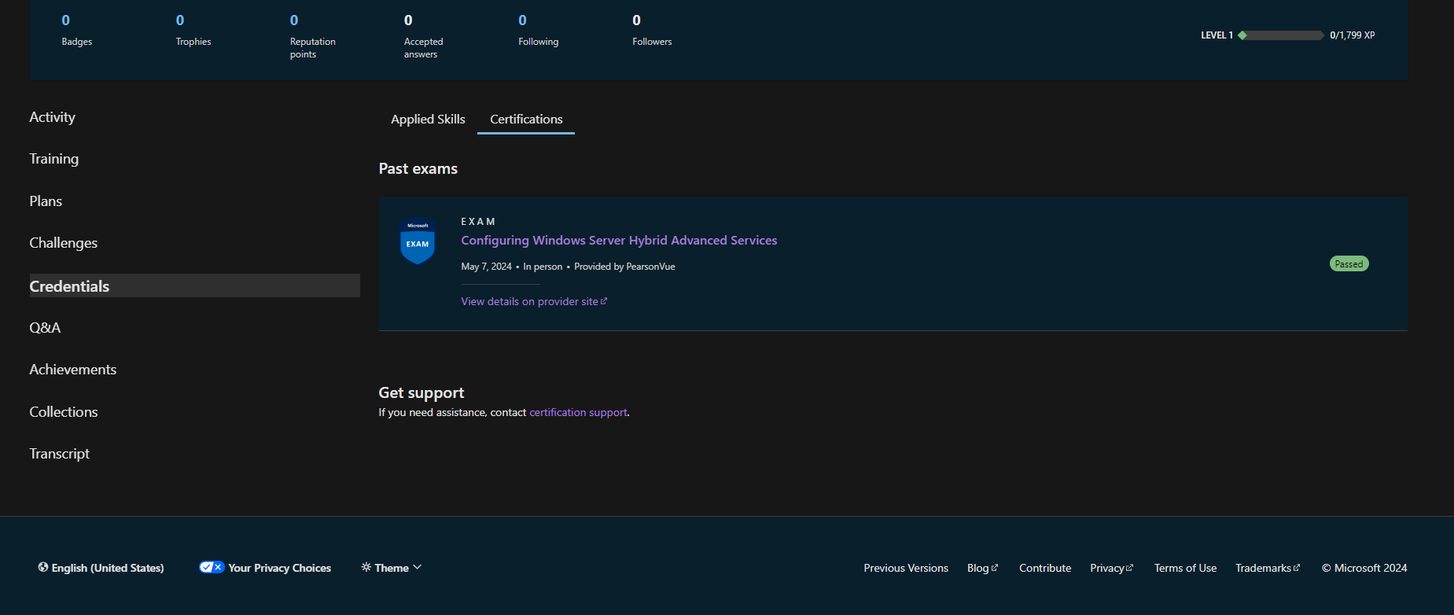1454x615 pixels.
Task: Click the © Microsoft 2024 text
Action: pos(1364,568)
